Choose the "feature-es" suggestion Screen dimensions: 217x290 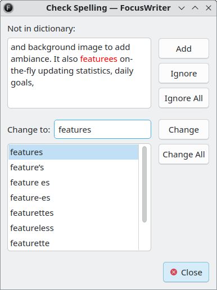pyautogui.click(x=74, y=198)
